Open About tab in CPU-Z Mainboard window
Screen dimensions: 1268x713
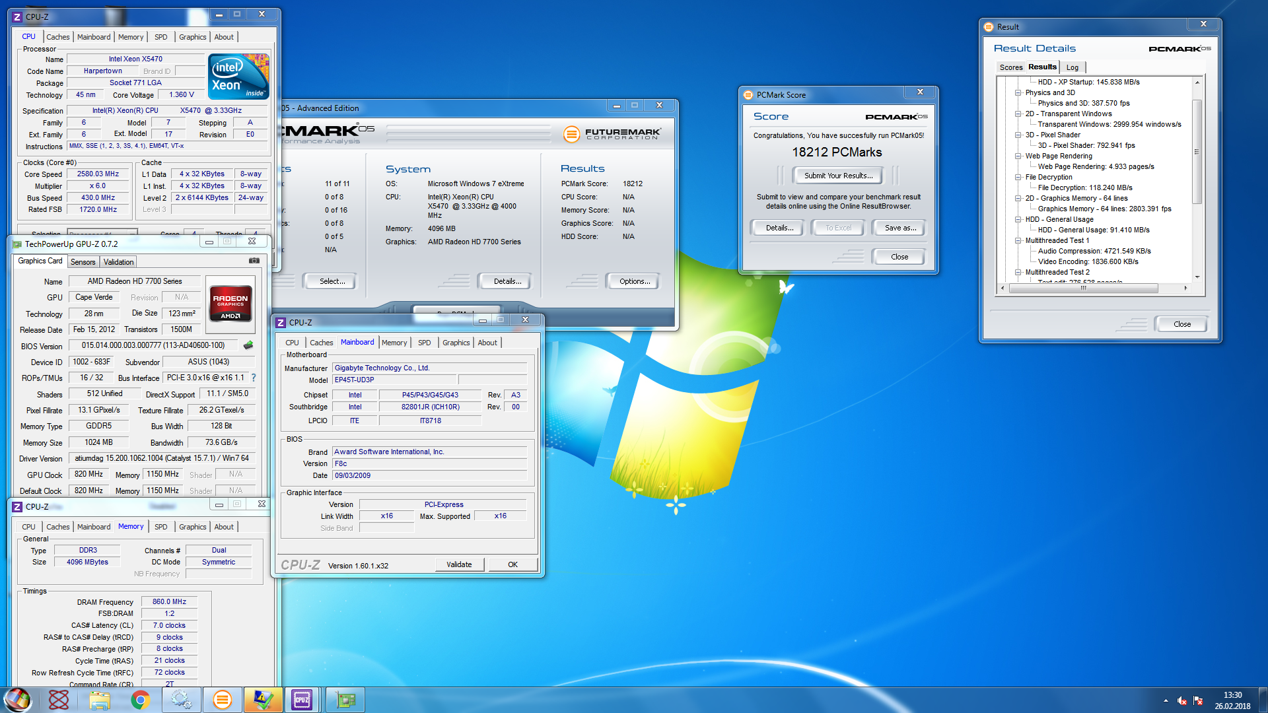[x=487, y=343]
